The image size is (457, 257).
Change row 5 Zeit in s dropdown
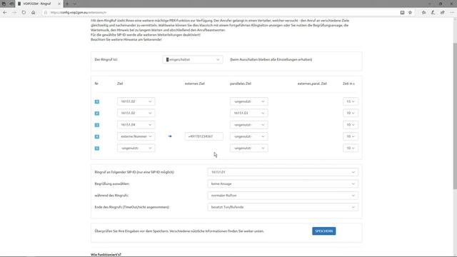click(x=351, y=148)
